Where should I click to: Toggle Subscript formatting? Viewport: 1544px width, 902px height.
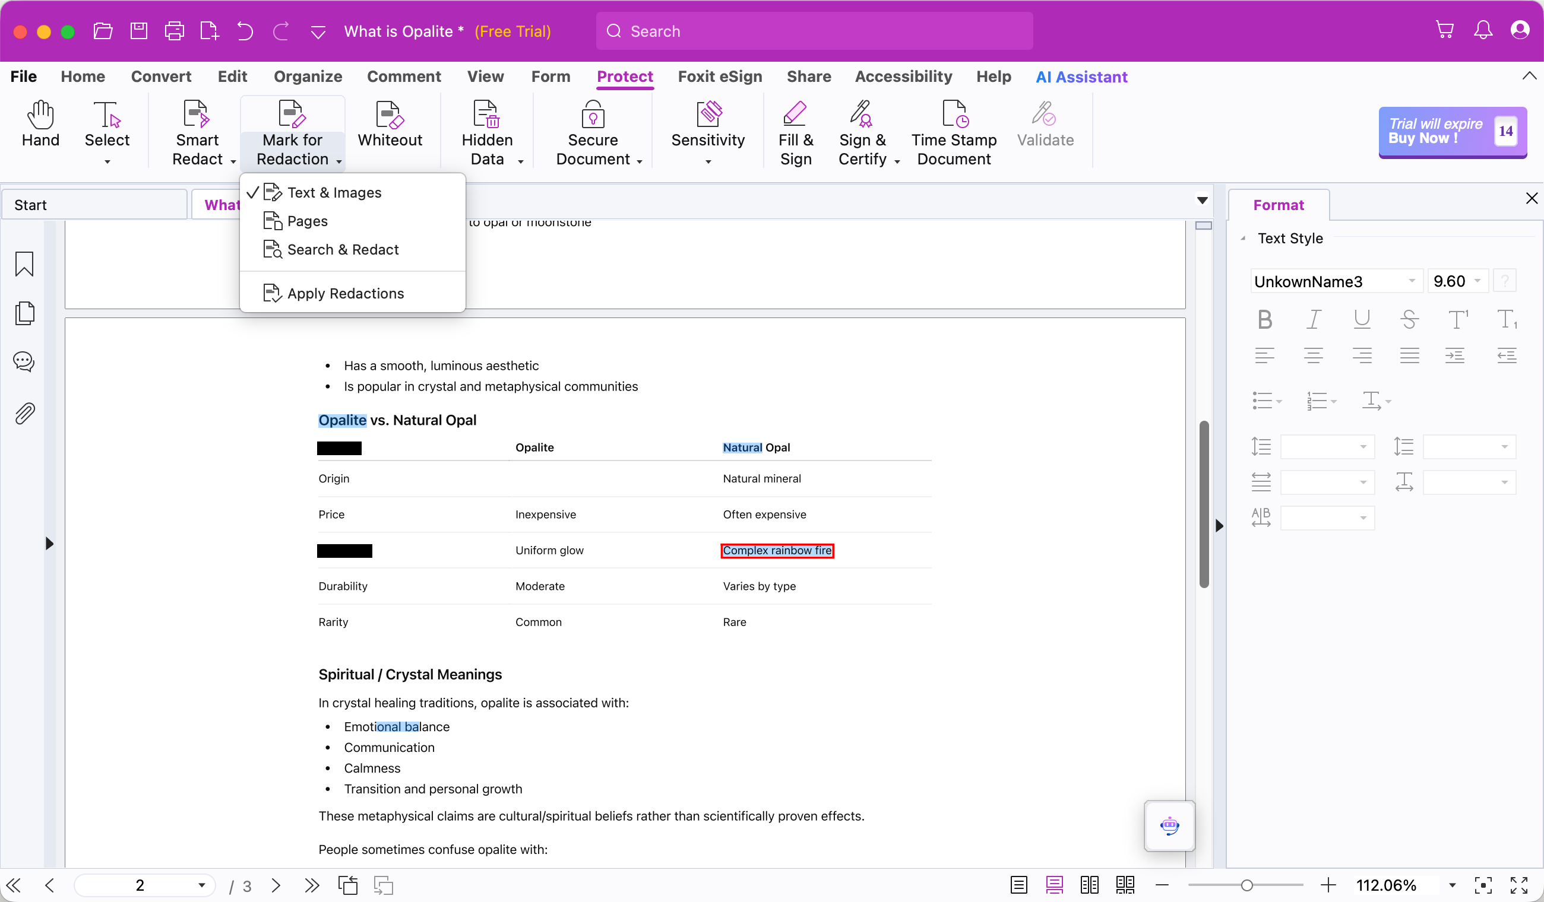pos(1507,319)
